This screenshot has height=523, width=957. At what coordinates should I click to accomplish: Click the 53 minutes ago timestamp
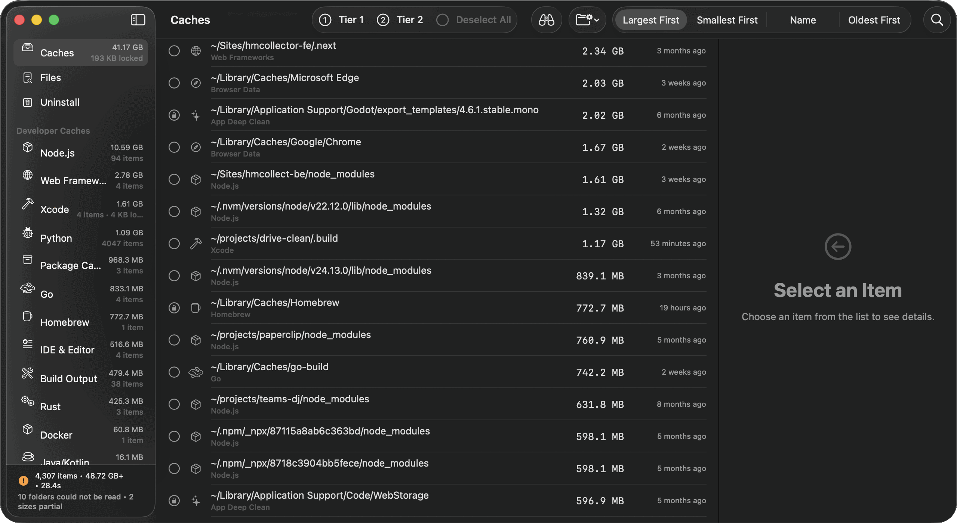pos(678,244)
